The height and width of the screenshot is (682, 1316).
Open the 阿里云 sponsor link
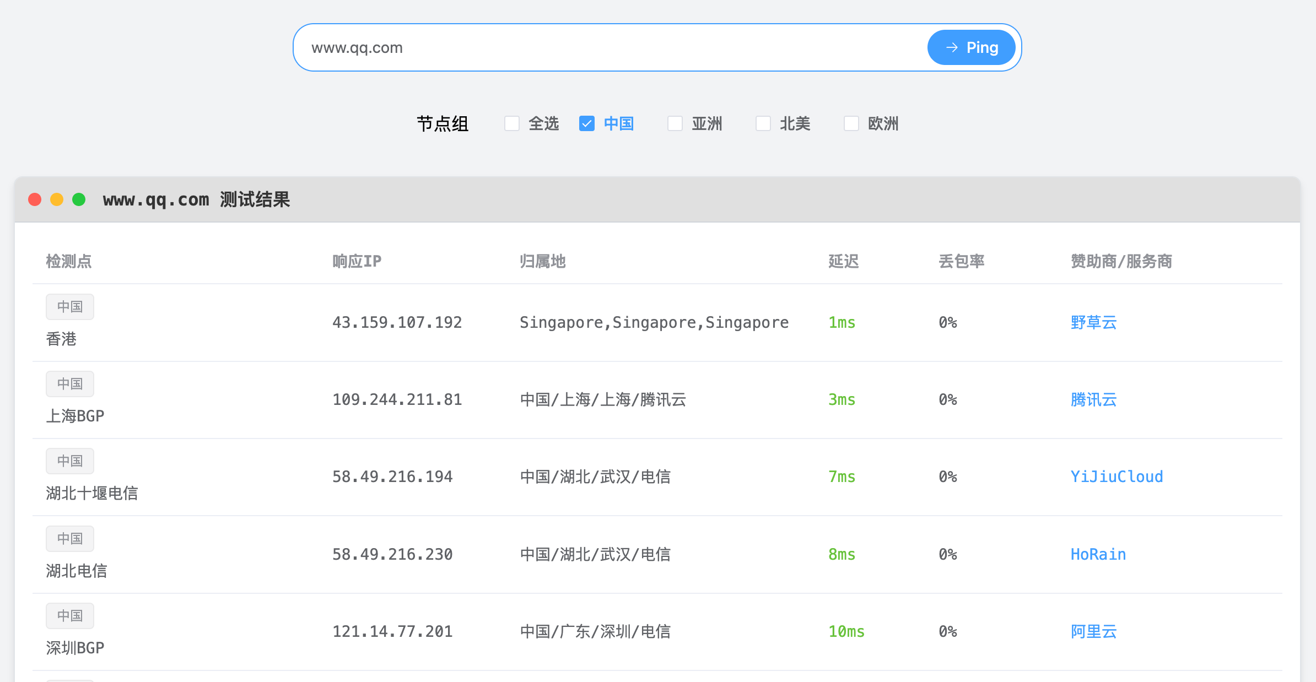(x=1093, y=631)
